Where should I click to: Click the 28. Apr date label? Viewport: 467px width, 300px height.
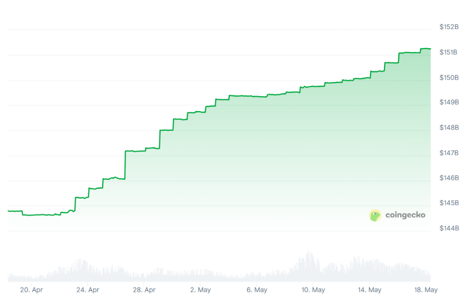145,290
